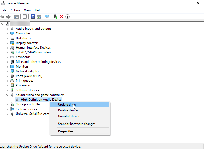Expand the Display adapters node
This screenshot has width=204, height=149.
(x=7, y=43)
